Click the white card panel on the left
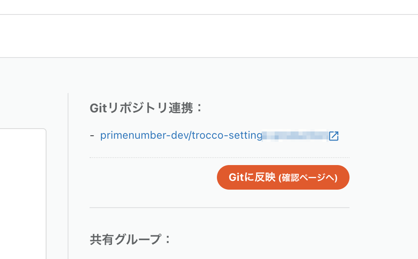The image size is (418, 259). pos(23,194)
